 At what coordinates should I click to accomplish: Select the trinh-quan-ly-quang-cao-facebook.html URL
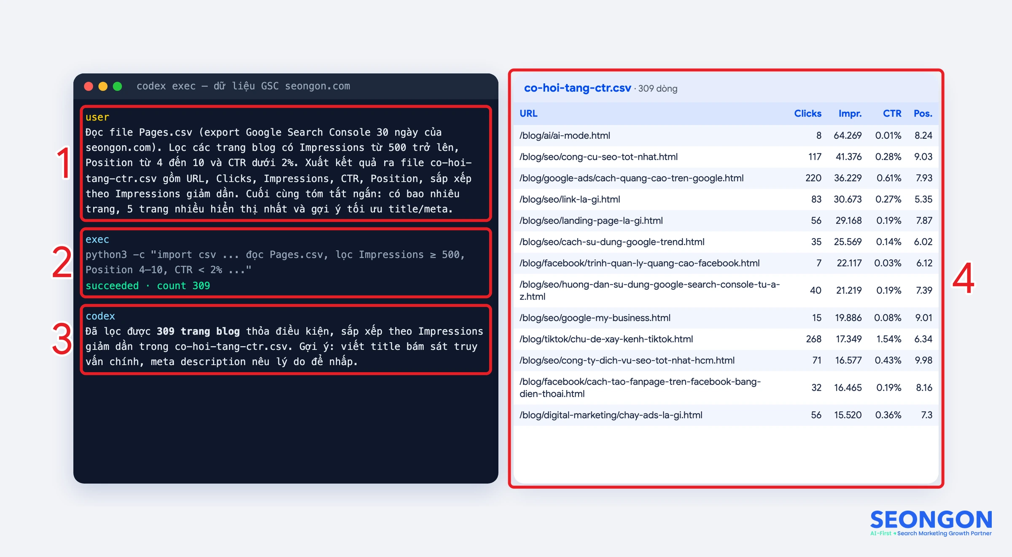coord(639,263)
